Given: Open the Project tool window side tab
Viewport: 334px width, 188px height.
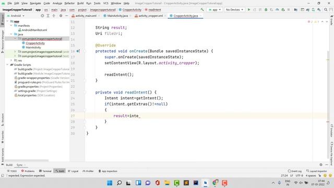Looking at the screenshot, I should [x=2, y=20].
